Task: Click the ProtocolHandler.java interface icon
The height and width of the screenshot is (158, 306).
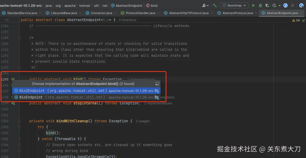Action: 122,13
